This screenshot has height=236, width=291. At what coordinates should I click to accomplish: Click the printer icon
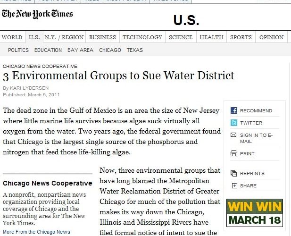click(234, 153)
